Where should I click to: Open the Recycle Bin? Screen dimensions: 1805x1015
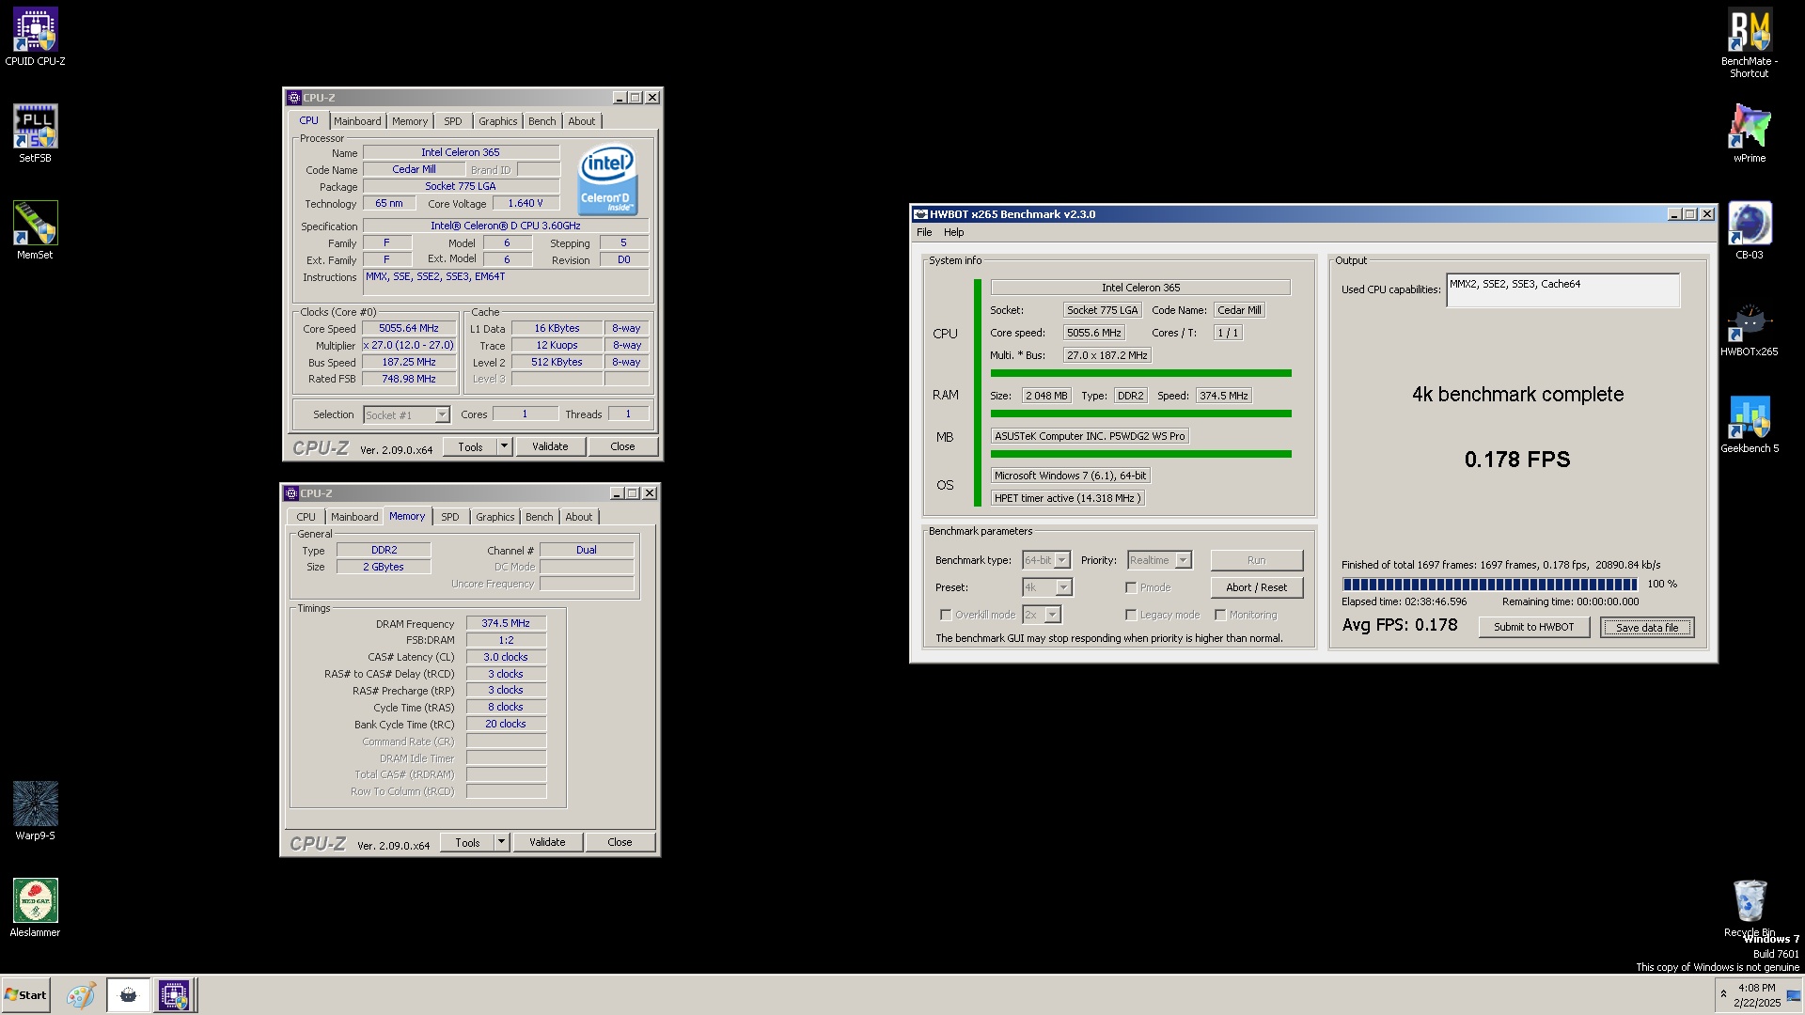pyautogui.click(x=1750, y=908)
